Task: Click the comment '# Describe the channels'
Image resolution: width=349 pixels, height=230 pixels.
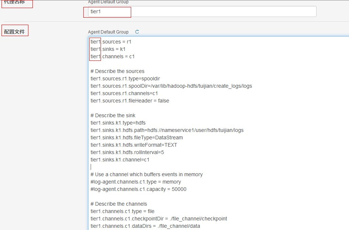Action: click(x=119, y=204)
